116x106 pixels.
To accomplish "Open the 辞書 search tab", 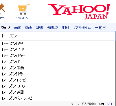I will (x=40, y=28).
